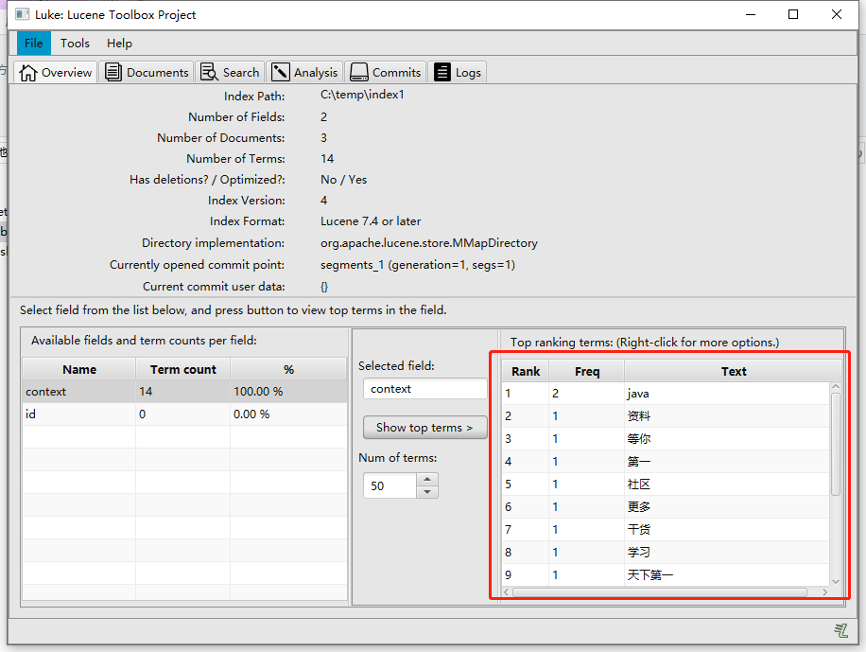The height and width of the screenshot is (652, 866).
Task: Click the Luke app icon in title bar
Action: (x=22, y=14)
